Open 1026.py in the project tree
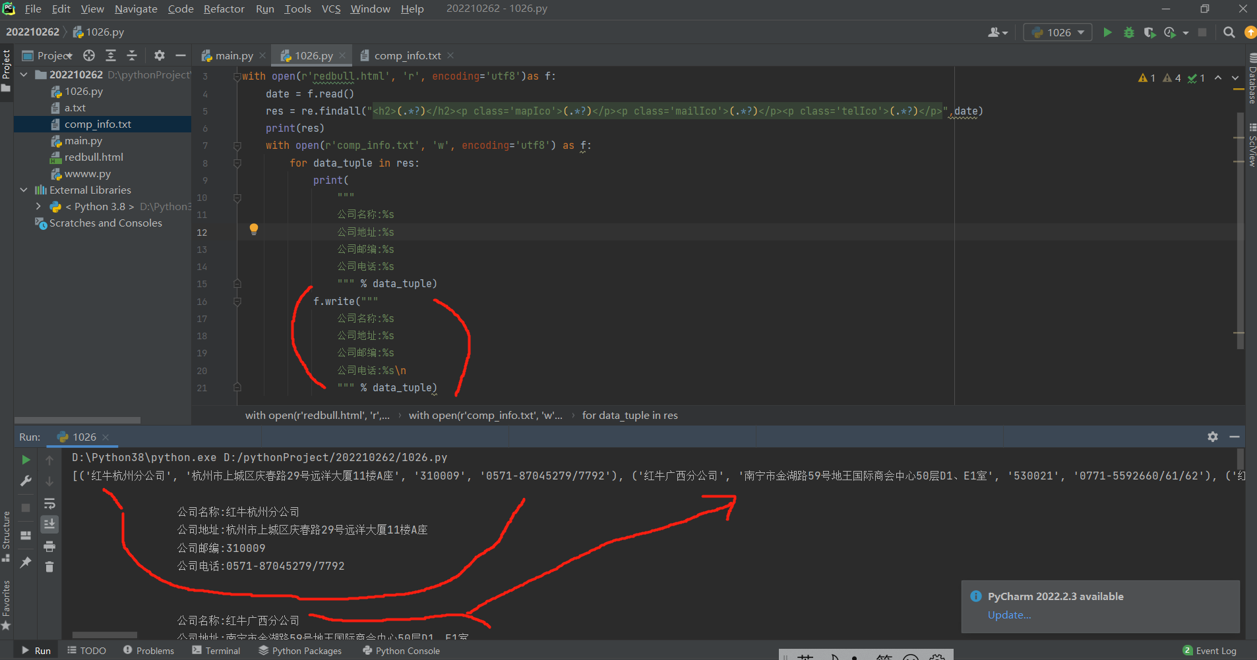 click(x=83, y=91)
